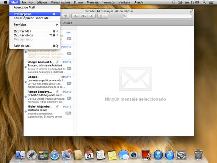Click the highlighted Mail menu title
Screen dimensions: 217x163
[x=14, y=2]
